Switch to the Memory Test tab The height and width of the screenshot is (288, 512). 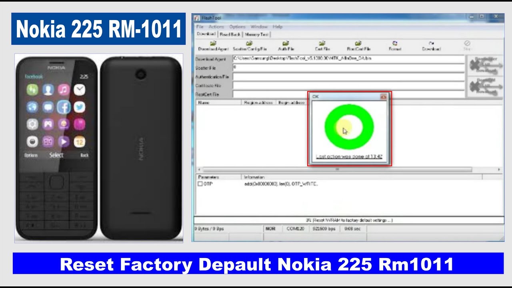(256, 35)
